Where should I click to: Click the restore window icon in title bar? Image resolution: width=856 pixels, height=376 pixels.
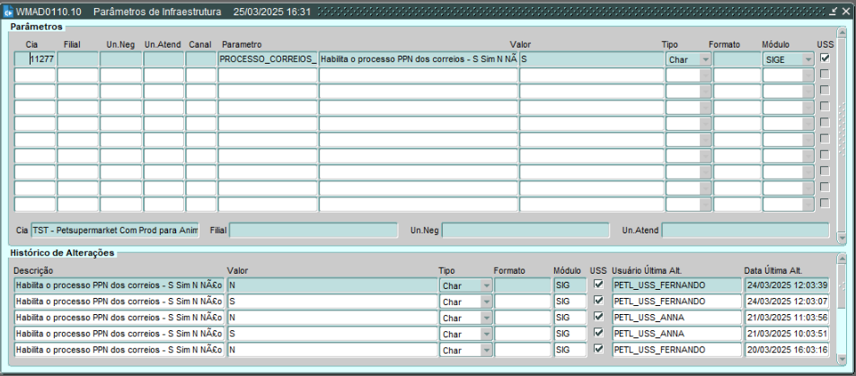pyautogui.click(x=833, y=11)
